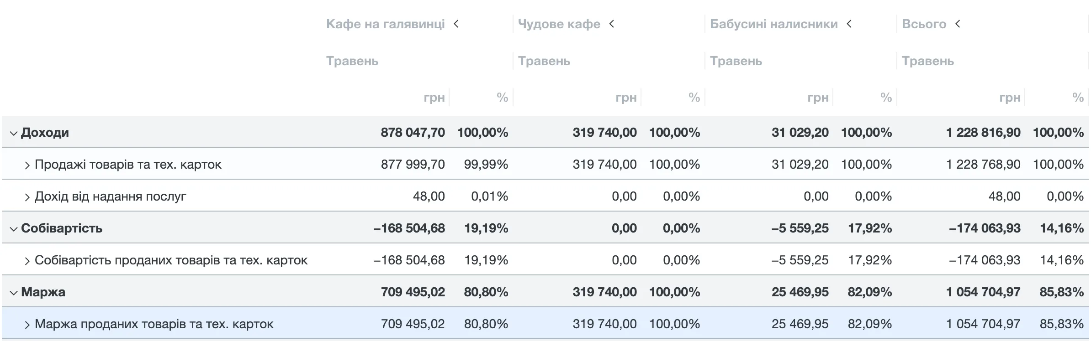
Task: Click the Кафе на галявинці header
Action: pos(385,24)
